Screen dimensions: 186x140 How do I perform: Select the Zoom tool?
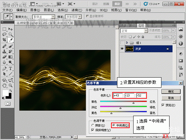[10, 85]
